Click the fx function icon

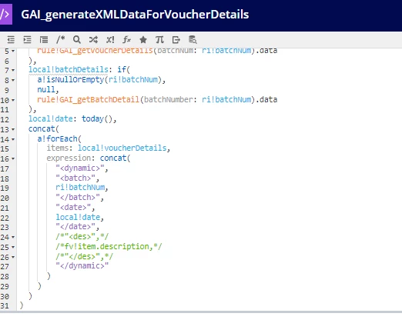[126, 40]
